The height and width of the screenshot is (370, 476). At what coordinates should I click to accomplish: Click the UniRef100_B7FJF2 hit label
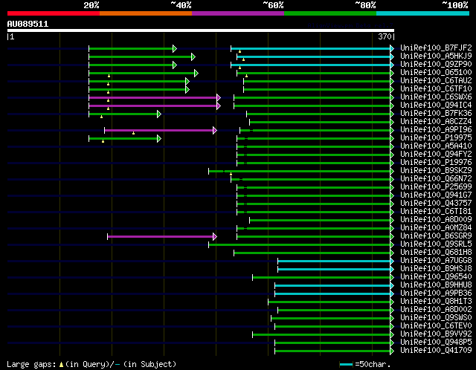click(x=436, y=48)
